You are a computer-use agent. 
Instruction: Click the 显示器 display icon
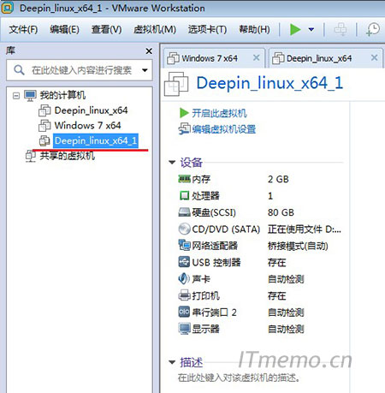coord(184,329)
